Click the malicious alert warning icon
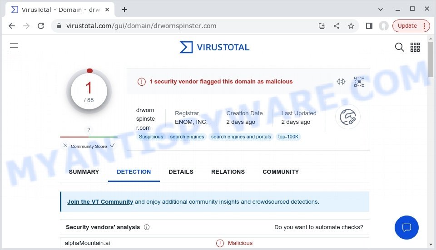The width and height of the screenshot is (436, 250). (x=142, y=82)
